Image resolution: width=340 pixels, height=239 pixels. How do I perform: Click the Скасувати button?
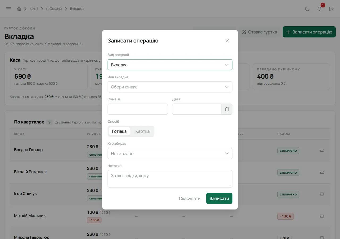(x=190, y=198)
